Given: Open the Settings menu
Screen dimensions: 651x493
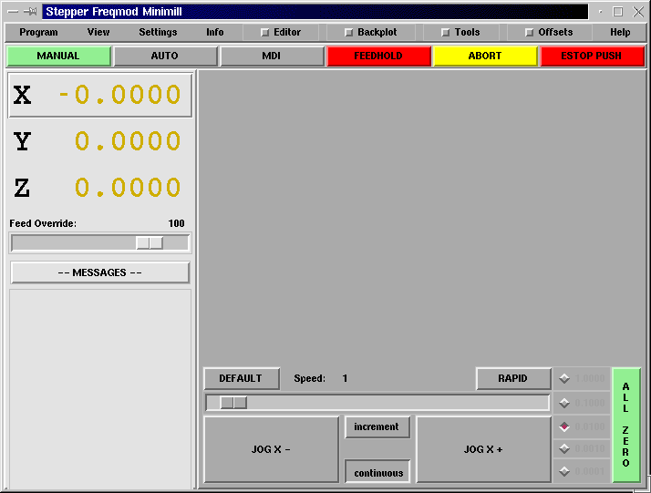Looking at the screenshot, I should [158, 32].
